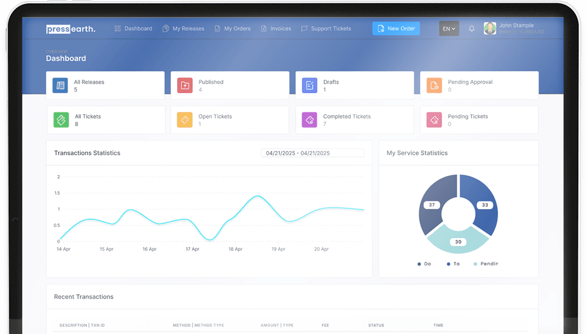587x334 pixels.
Task: Click the Published red upload icon
Action: (x=185, y=86)
